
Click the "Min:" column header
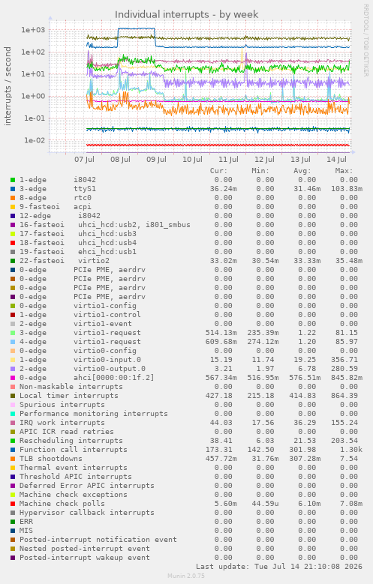click(260, 171)
